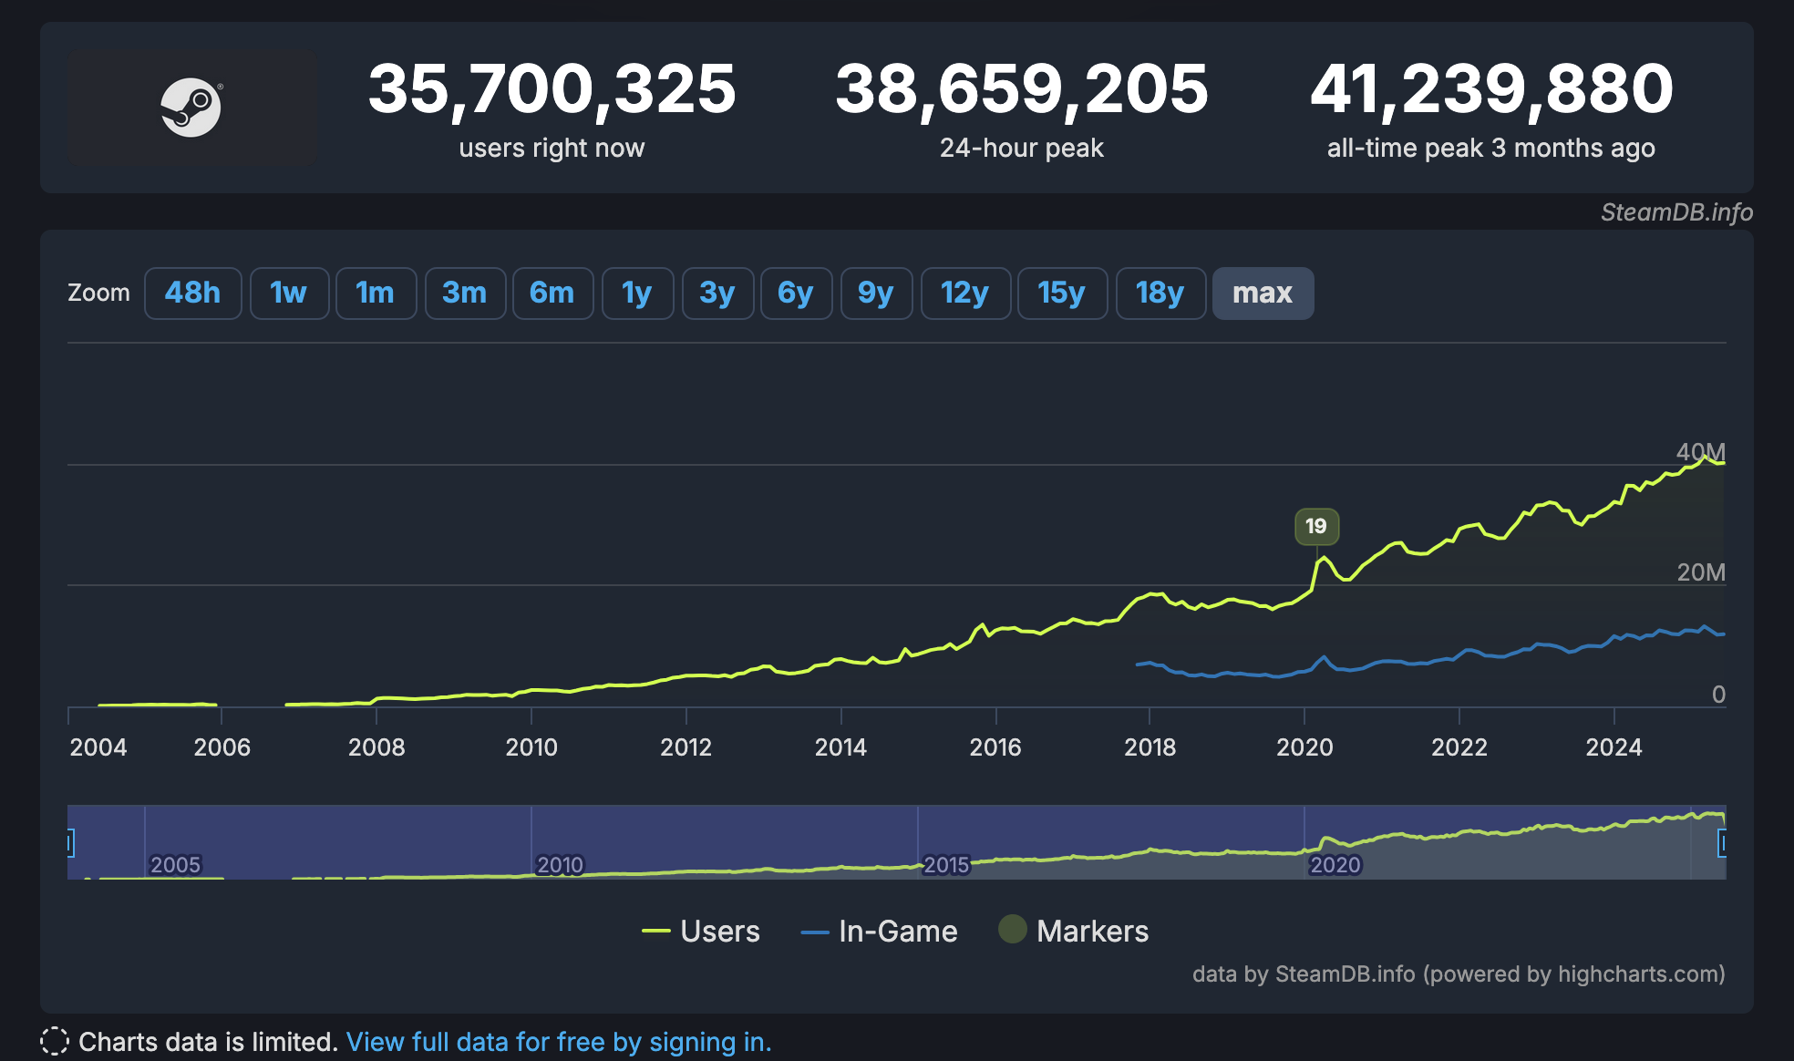The image size is (1794, 1061).
Task: Toggle the In-Game series in legend
Action: tap(879, 932)
